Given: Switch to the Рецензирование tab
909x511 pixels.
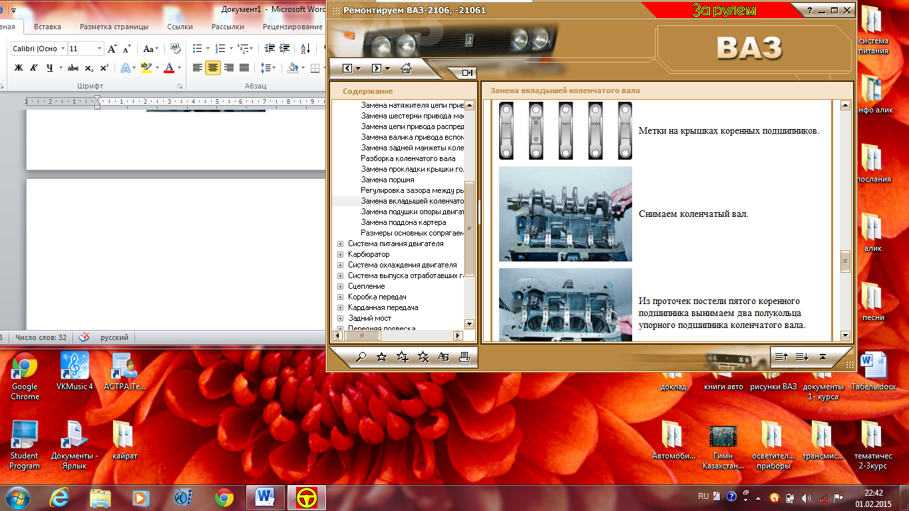Looking at the screenshot, I should 292,27.
